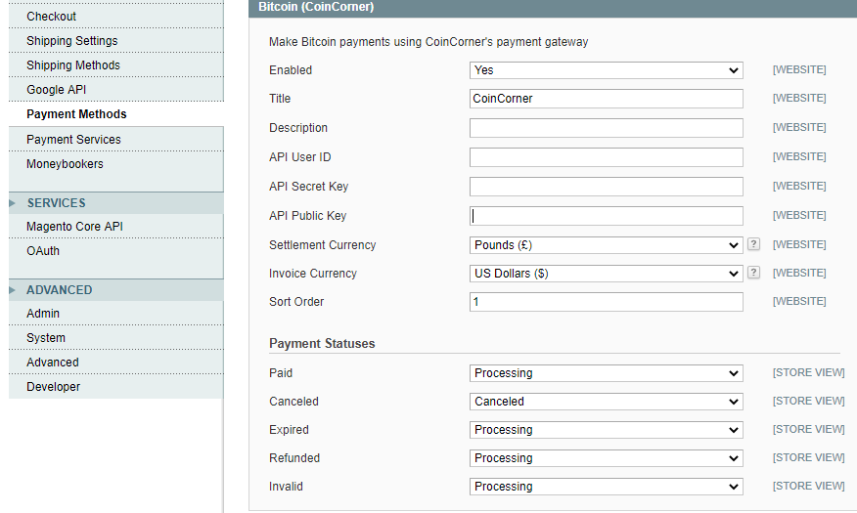Screen dimensions: 857x513
Task: Click the Settlement Currency label
Action: [323, 245]
